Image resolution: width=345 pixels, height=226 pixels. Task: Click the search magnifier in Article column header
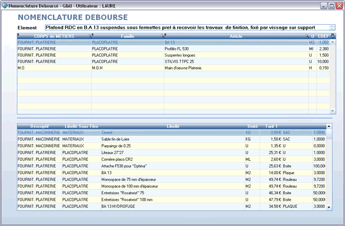tap(307, 36)
